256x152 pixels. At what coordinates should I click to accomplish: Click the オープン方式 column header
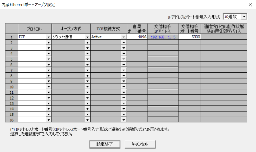71,29
